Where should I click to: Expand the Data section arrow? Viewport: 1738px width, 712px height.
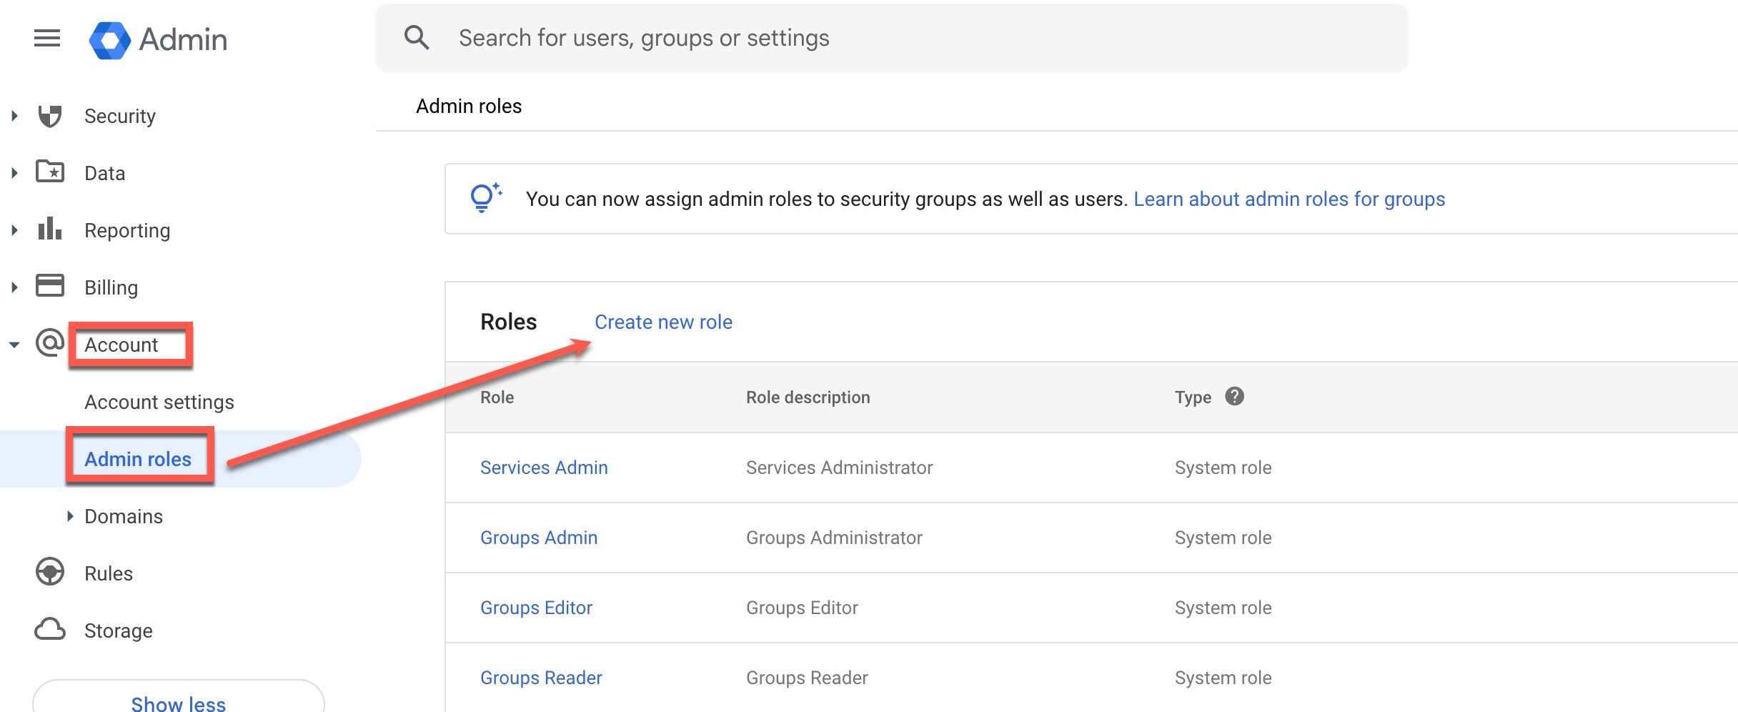[14, 173]
